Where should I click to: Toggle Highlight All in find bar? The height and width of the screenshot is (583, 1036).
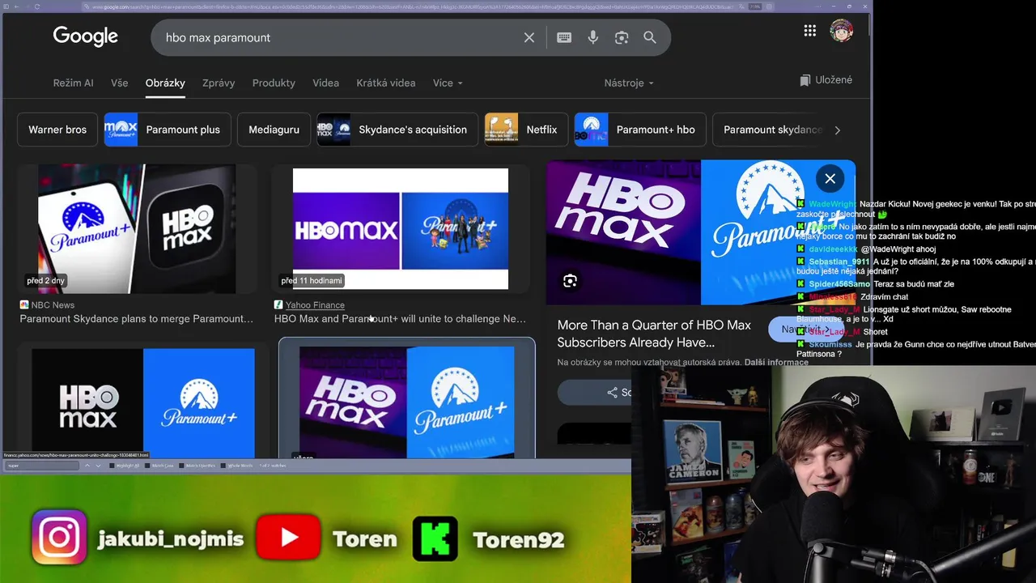[125, 466]
